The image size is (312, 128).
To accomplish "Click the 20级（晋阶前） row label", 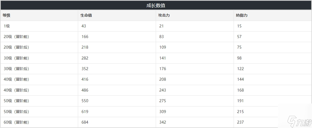I will click(x=16, y=37).
